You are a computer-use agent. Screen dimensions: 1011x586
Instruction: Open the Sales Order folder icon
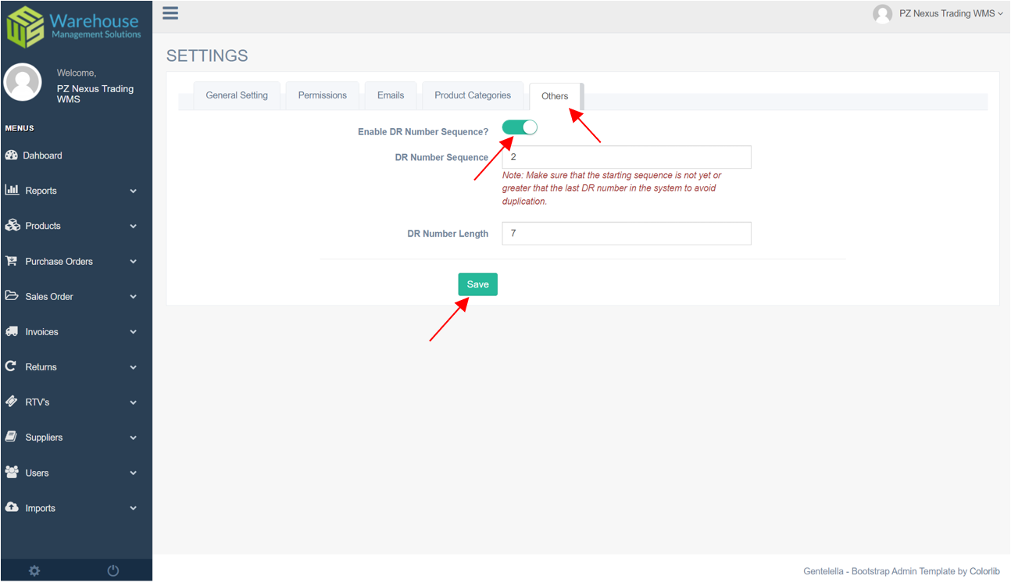pyautogui.click(x=13, y=296)
